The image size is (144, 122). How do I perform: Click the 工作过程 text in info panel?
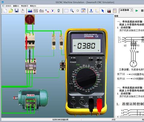(124, 69)
